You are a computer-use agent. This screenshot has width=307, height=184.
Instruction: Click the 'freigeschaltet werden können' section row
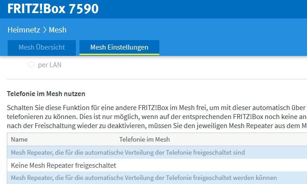(x=157, y=178)
